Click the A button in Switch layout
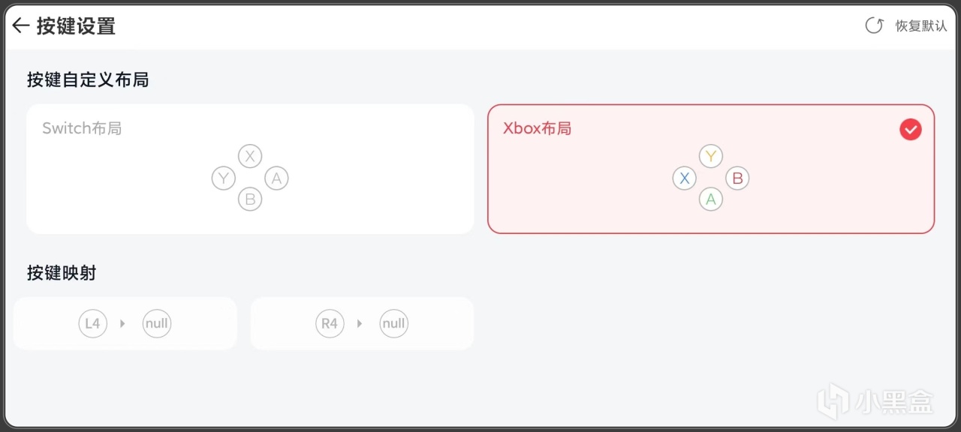This screenshot has height=432, width=961. click(x=276, y=178)
